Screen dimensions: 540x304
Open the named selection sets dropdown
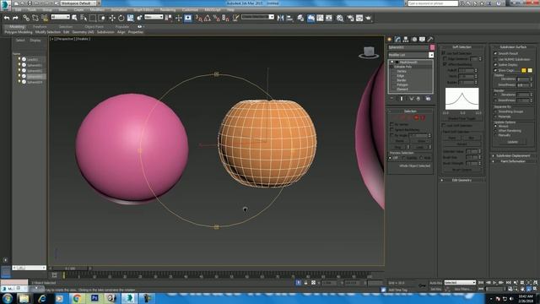tap(257, 17)
